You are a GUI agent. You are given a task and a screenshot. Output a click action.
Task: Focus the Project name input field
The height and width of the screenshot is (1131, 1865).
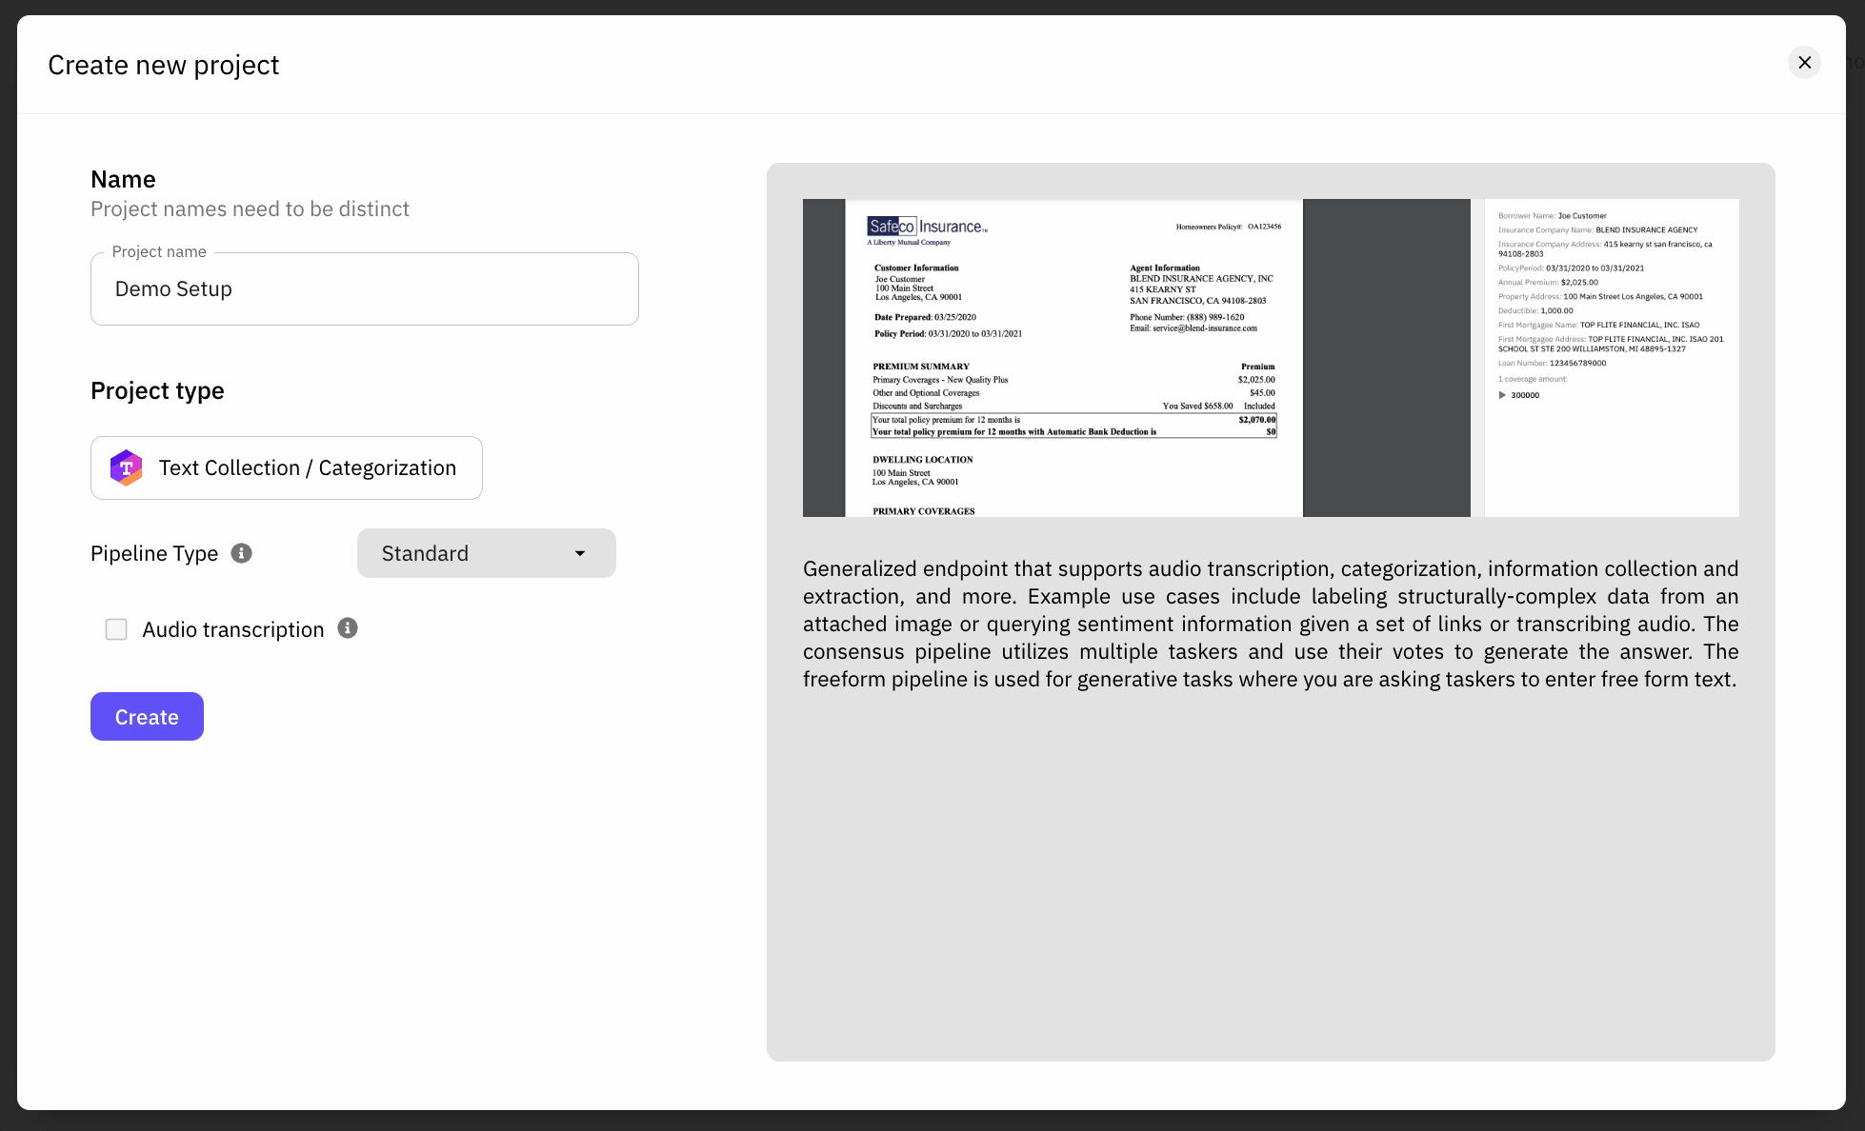pyautogui.click(x=364, y=289)
